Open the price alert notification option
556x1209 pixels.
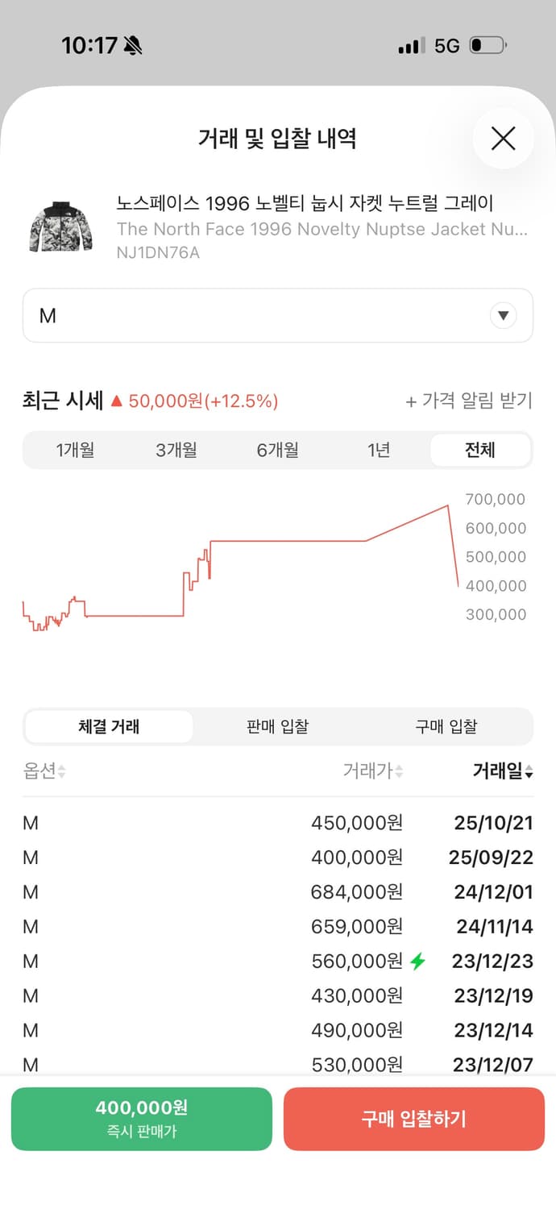pos(470,401)
